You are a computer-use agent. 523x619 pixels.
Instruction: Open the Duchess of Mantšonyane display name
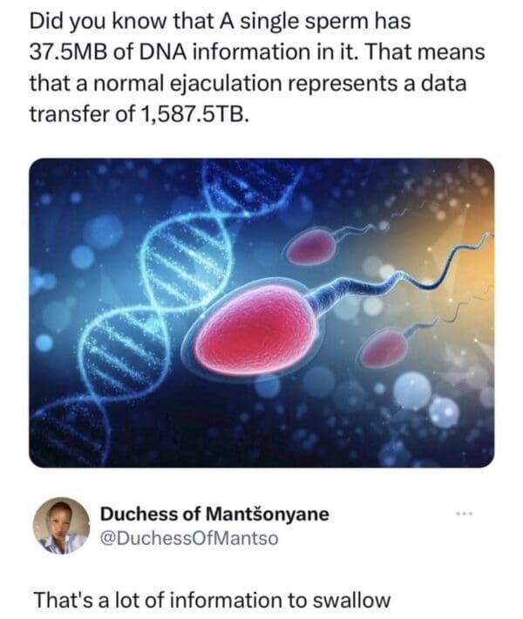pos(214,514)
